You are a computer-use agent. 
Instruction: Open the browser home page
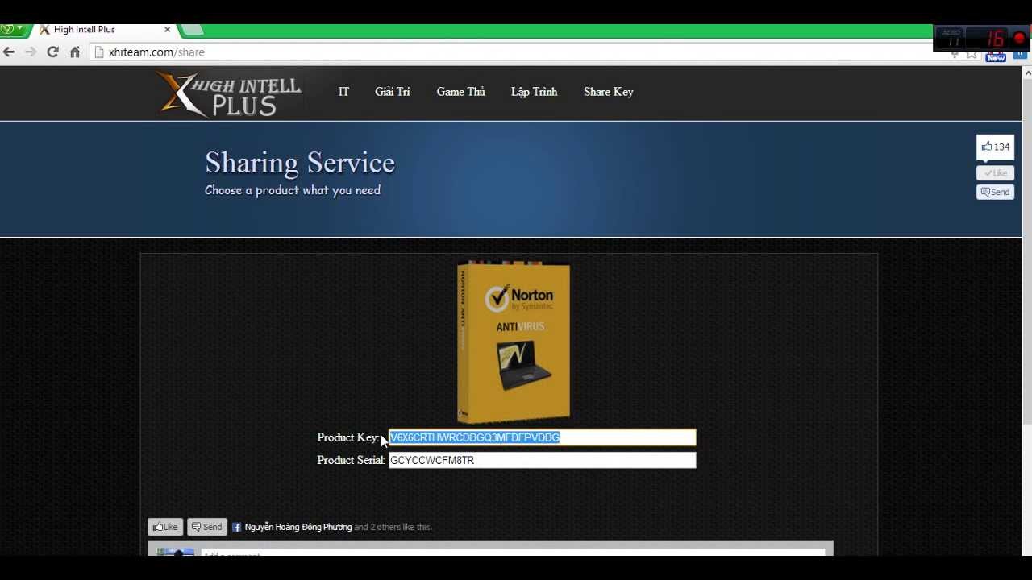(x=75, y=52)
